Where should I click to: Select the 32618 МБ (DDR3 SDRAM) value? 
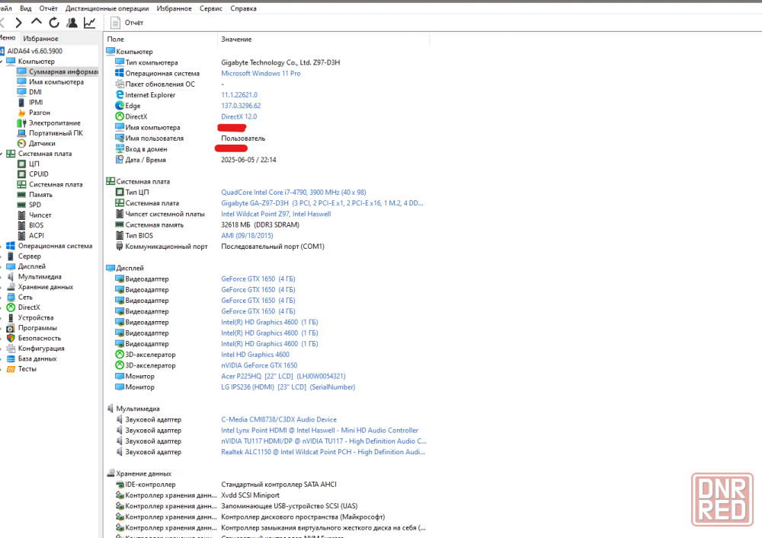[x=261, y=224]
